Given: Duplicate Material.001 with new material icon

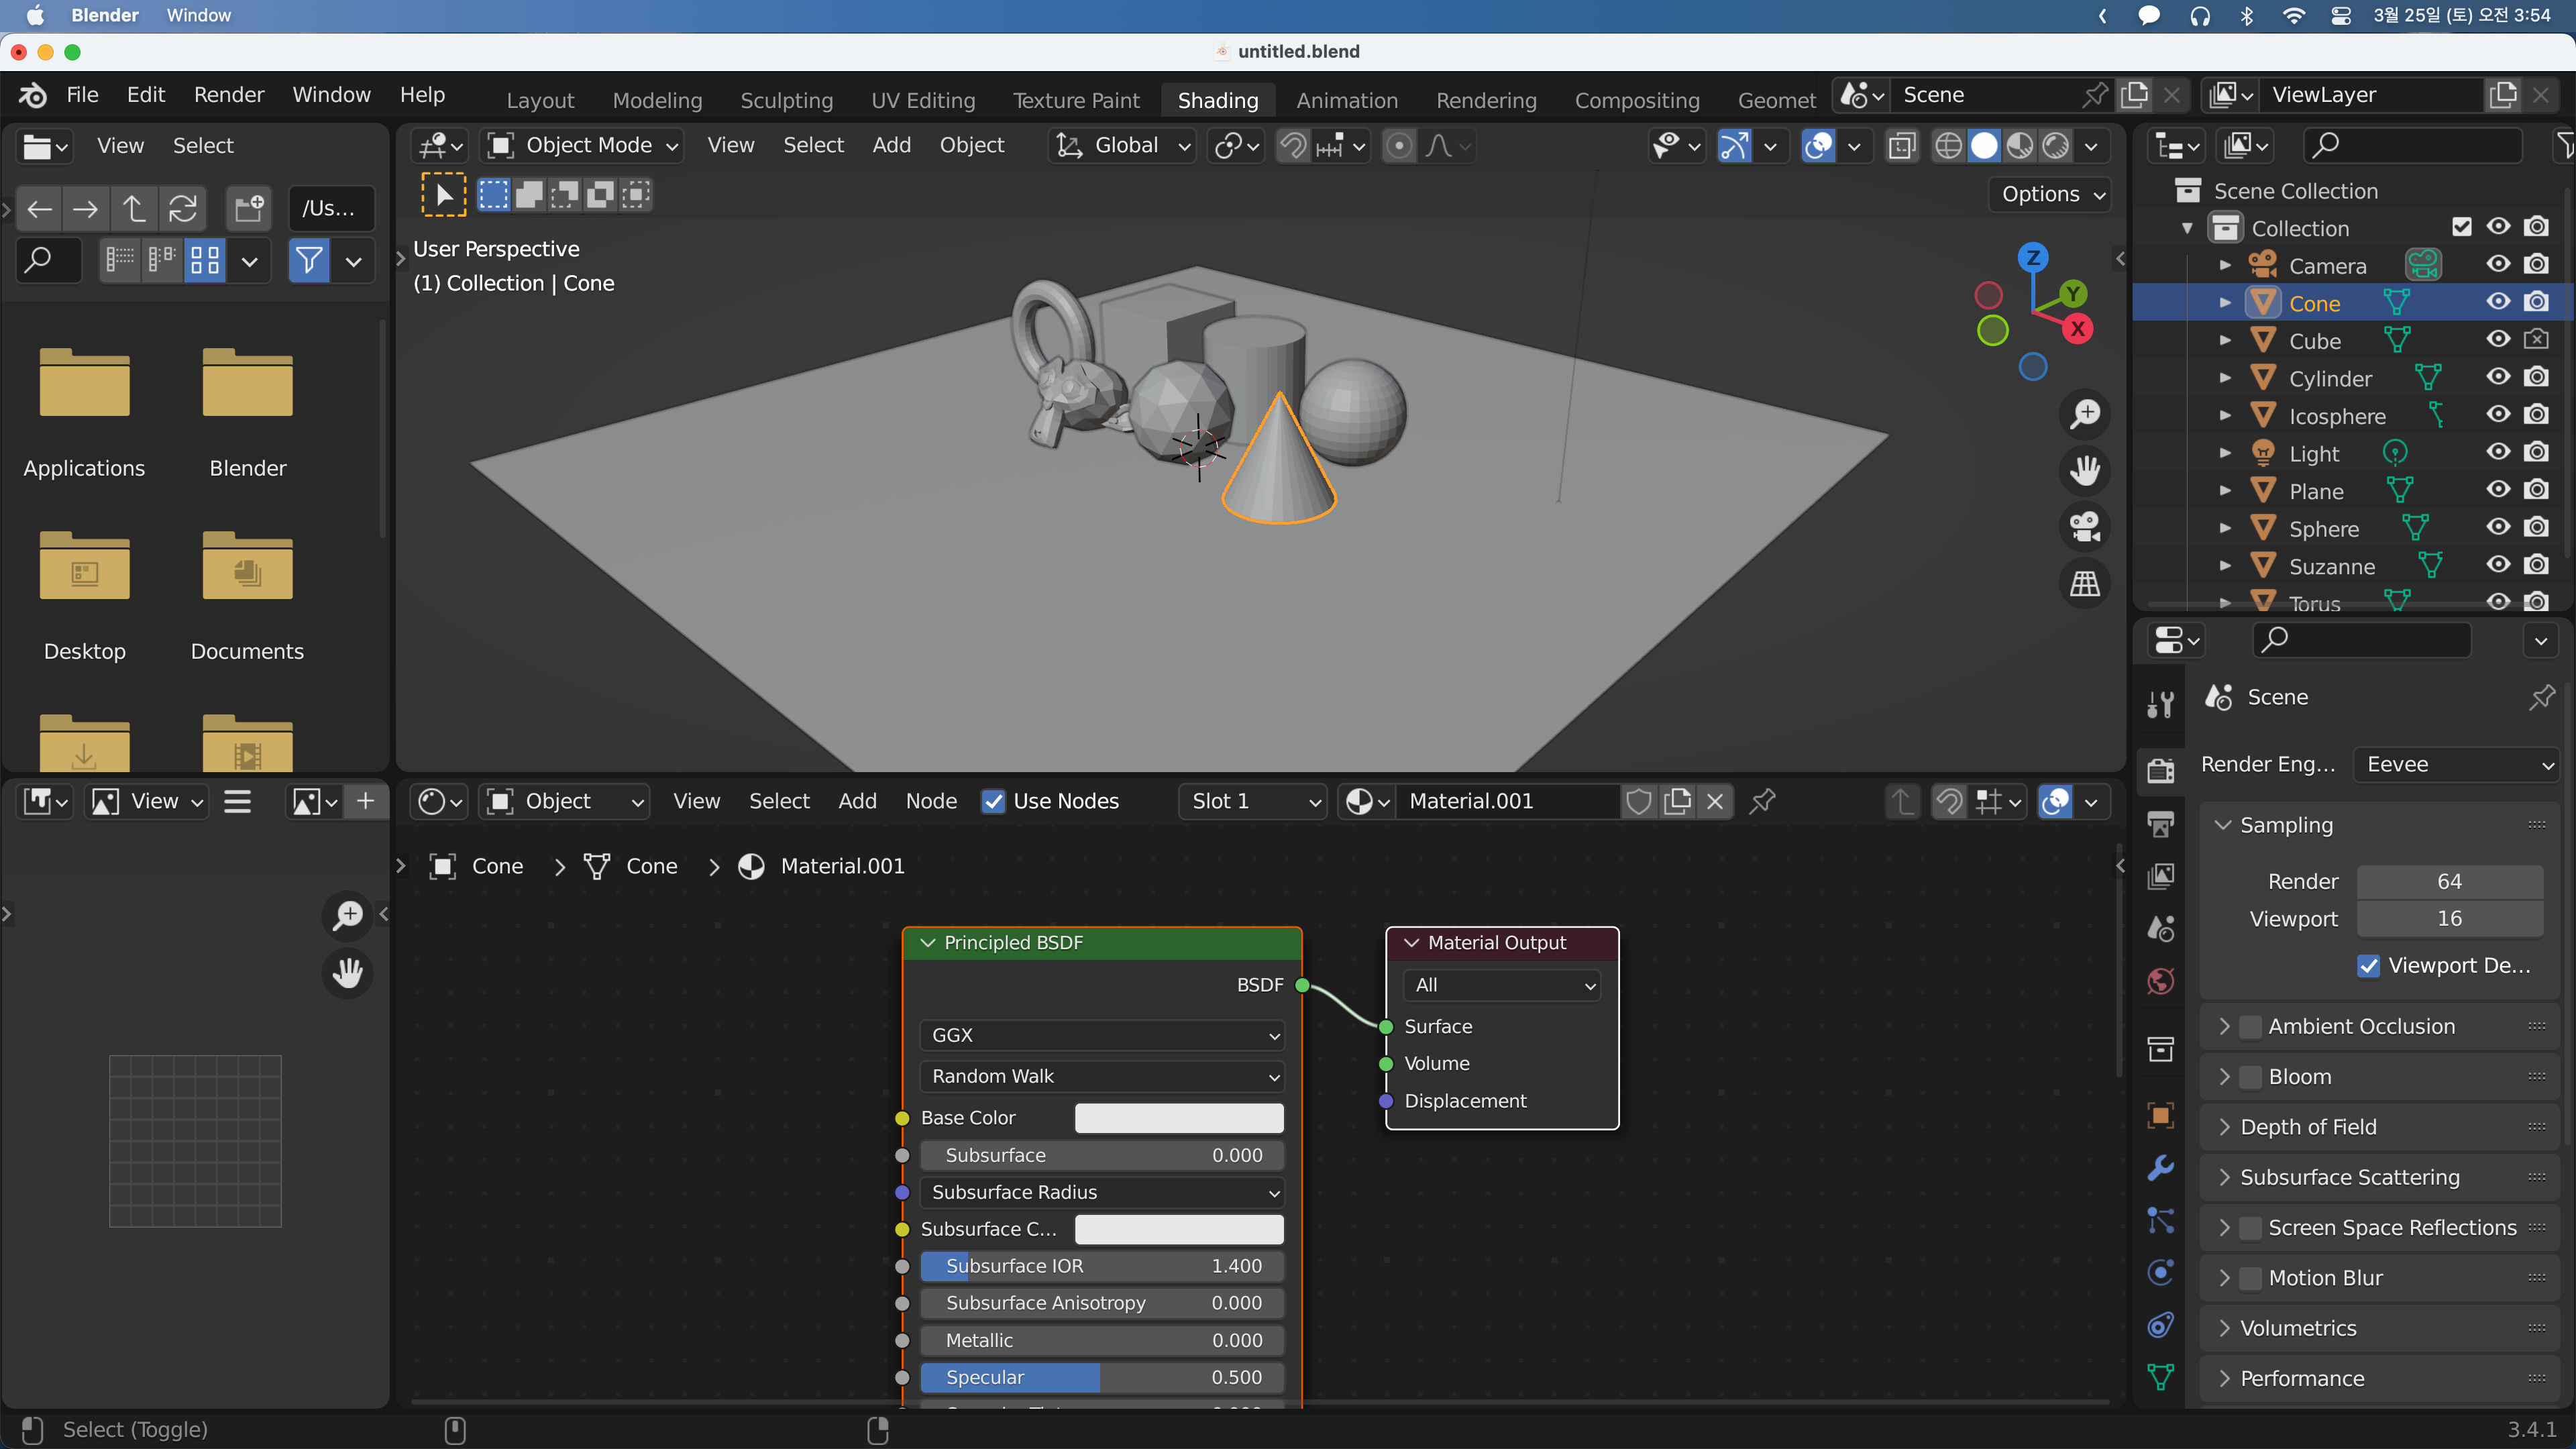Looking at the screenshot, I should tap(1677, 801).
